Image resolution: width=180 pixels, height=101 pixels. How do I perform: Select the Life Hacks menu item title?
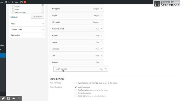tap(56, 22)
